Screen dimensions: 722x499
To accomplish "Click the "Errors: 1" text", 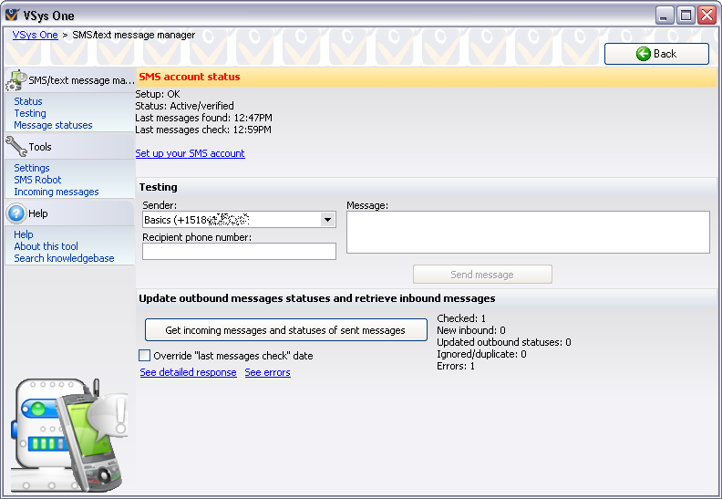I will click(456, 367).
